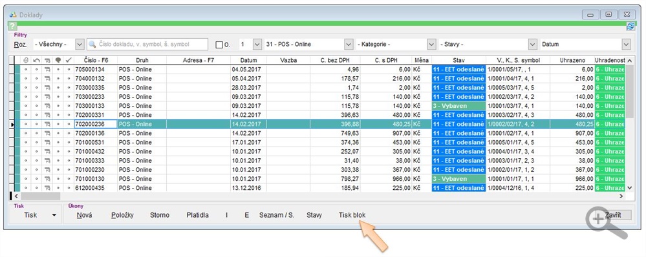Click the undo arrow column header icon

point(36,60)
